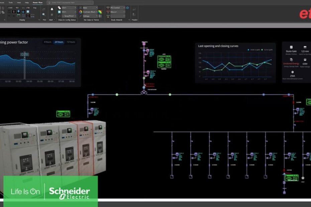Open the Help menu
Viewport: 311px width, 207px height.
click(x=27, y=2)
